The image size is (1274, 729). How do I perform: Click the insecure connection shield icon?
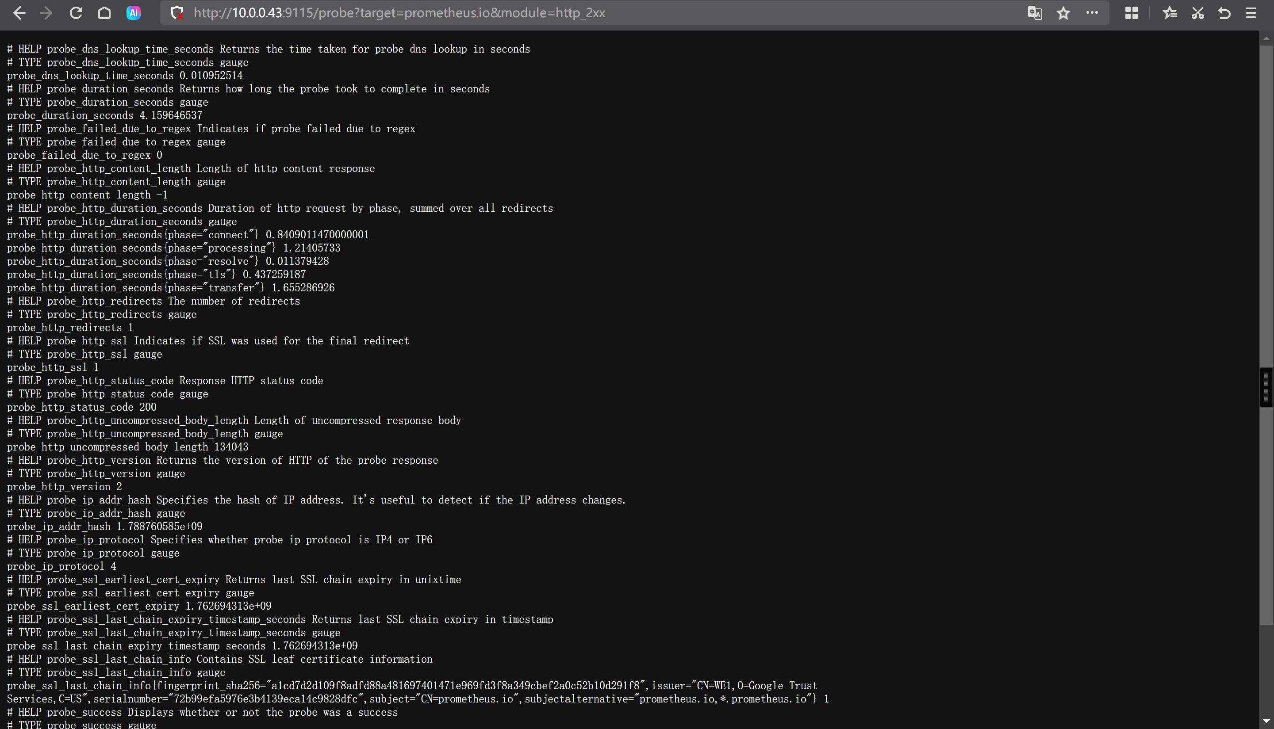[x=177, y=13]
